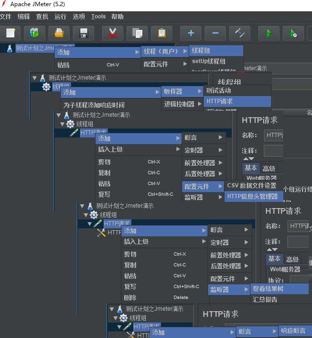Open the 编辑 menu
312x338 pixels.
coord(24,16)
